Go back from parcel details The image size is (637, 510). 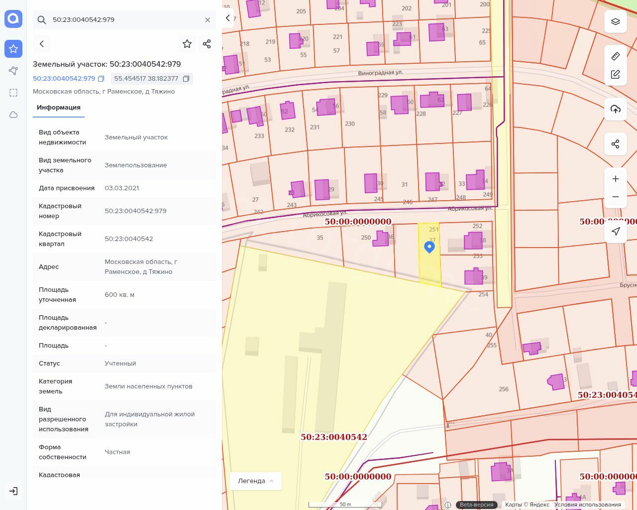42,44
